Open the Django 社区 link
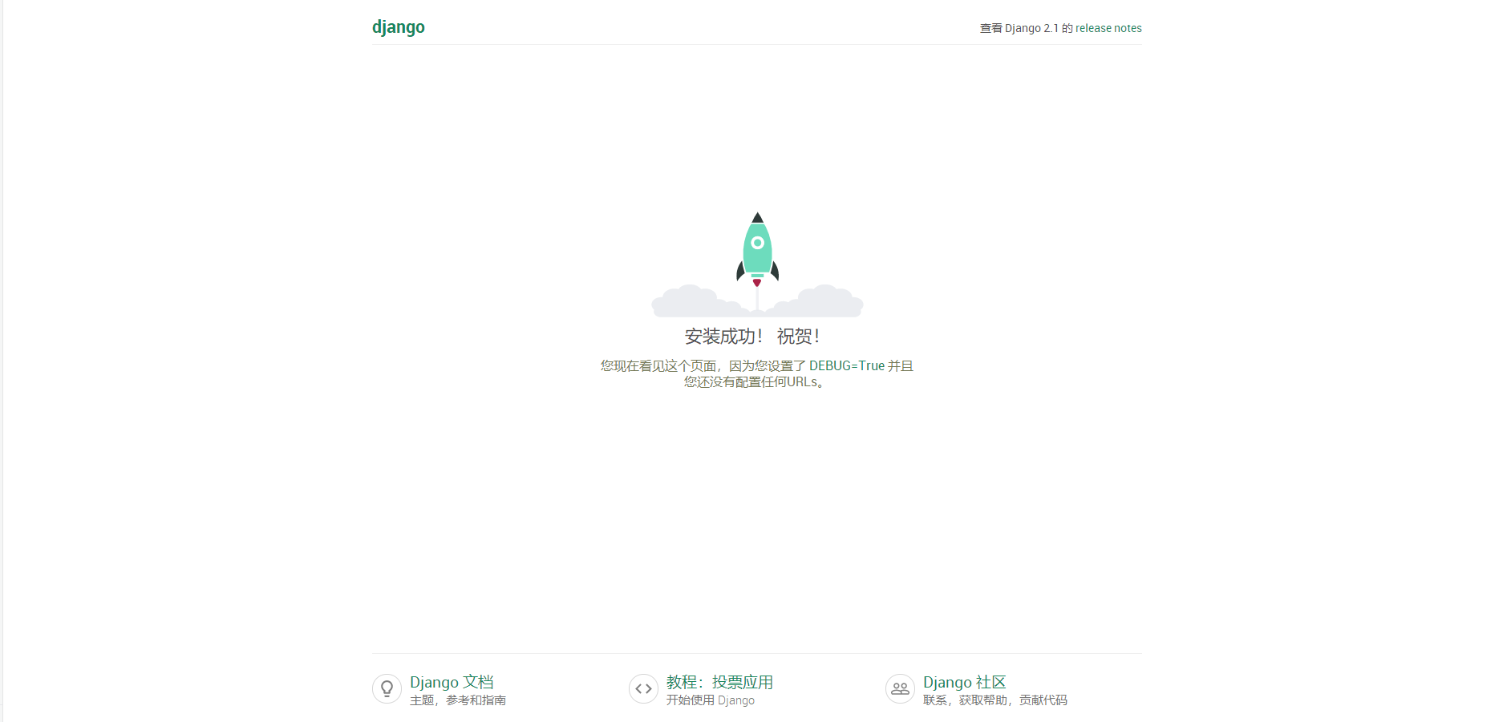 click(x=964, y=682)
